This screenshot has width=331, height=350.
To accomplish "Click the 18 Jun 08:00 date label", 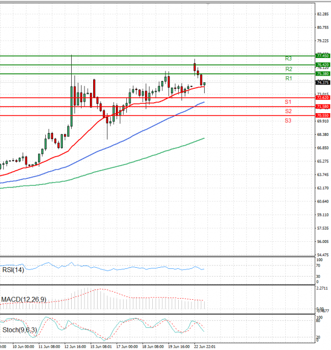I will [153, 347].
